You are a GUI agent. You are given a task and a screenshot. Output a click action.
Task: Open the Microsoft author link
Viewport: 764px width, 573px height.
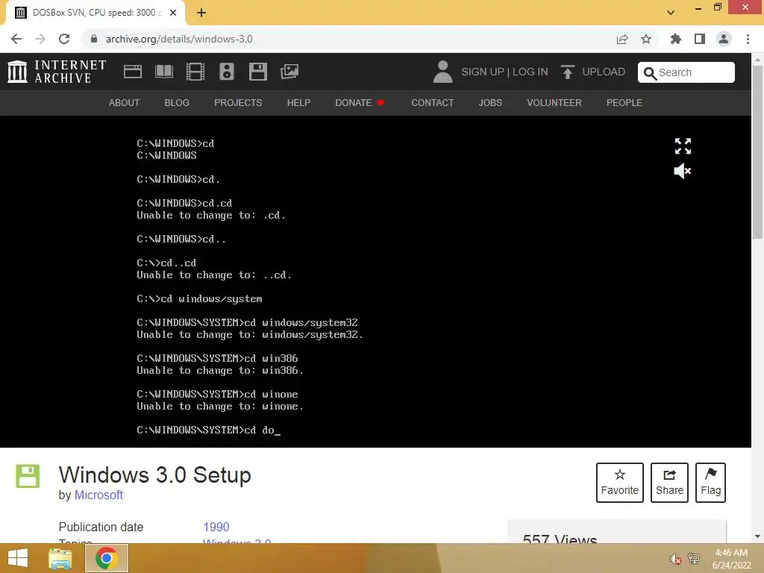tap(98, 495)
